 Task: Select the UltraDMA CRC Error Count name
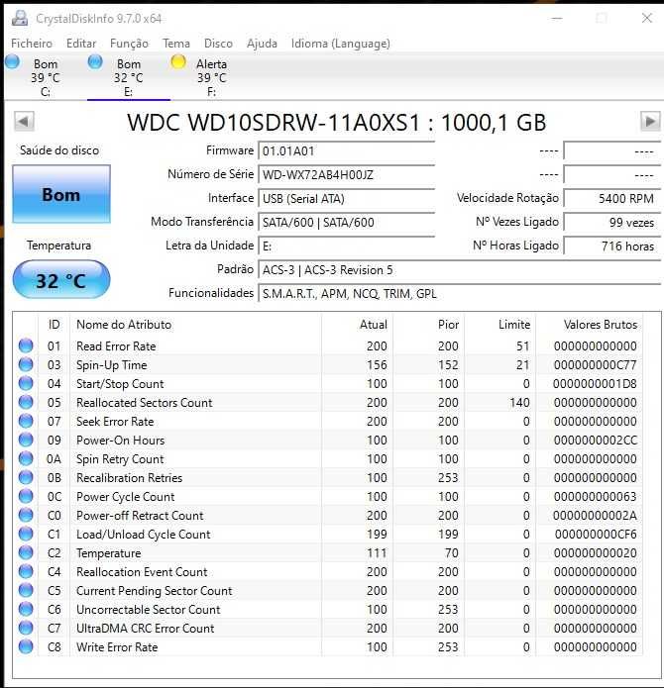tap(145, 629)
